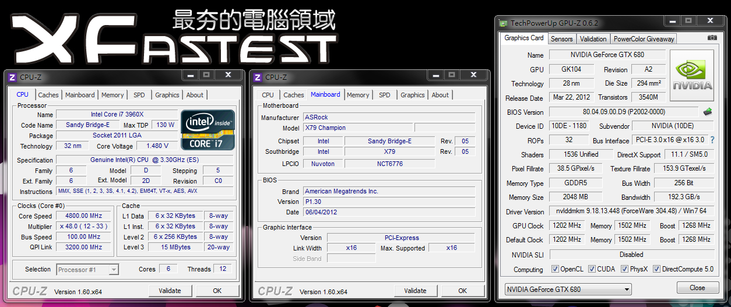Click the GPU-Z title bar app icon
This screenshot has height=307, width=731.
503,23
